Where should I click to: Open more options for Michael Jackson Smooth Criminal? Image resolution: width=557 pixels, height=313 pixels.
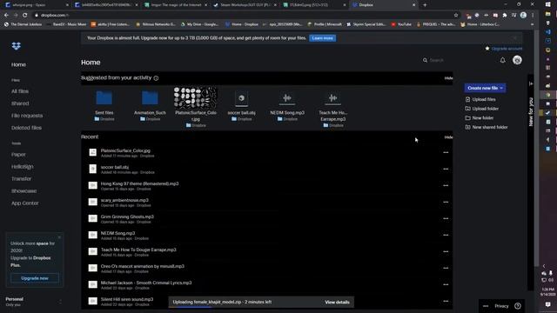446,284
